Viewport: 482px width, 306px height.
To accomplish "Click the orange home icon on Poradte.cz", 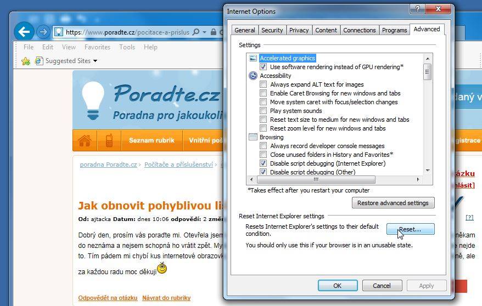I will (x=85, y=140).
